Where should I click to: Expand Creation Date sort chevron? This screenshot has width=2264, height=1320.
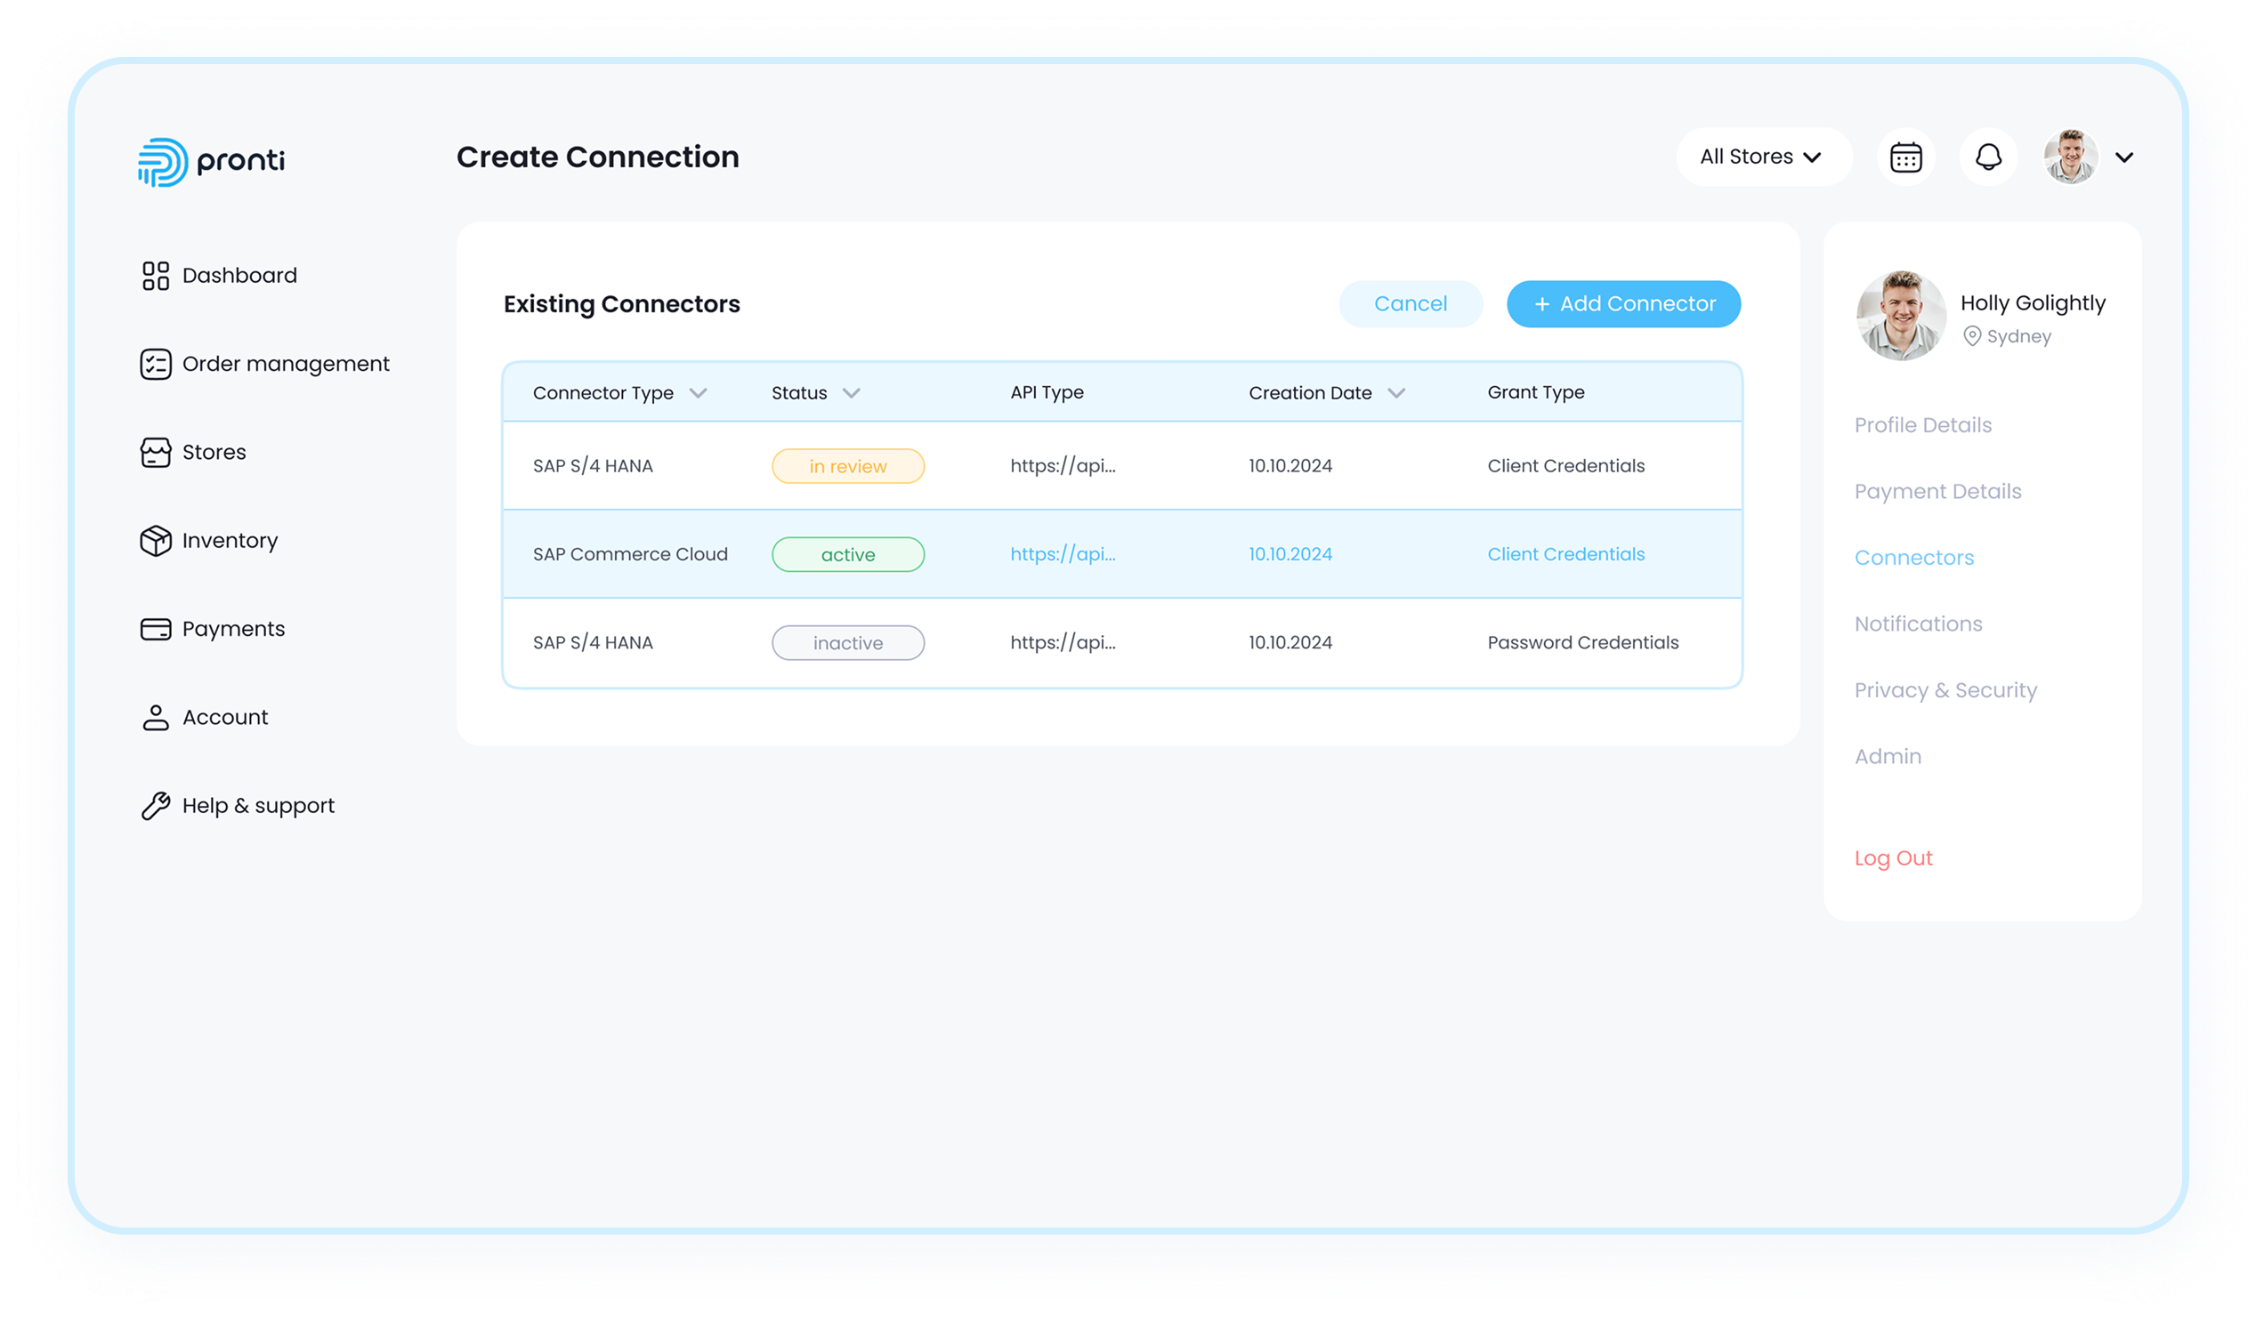click(x=1396, y=393)
